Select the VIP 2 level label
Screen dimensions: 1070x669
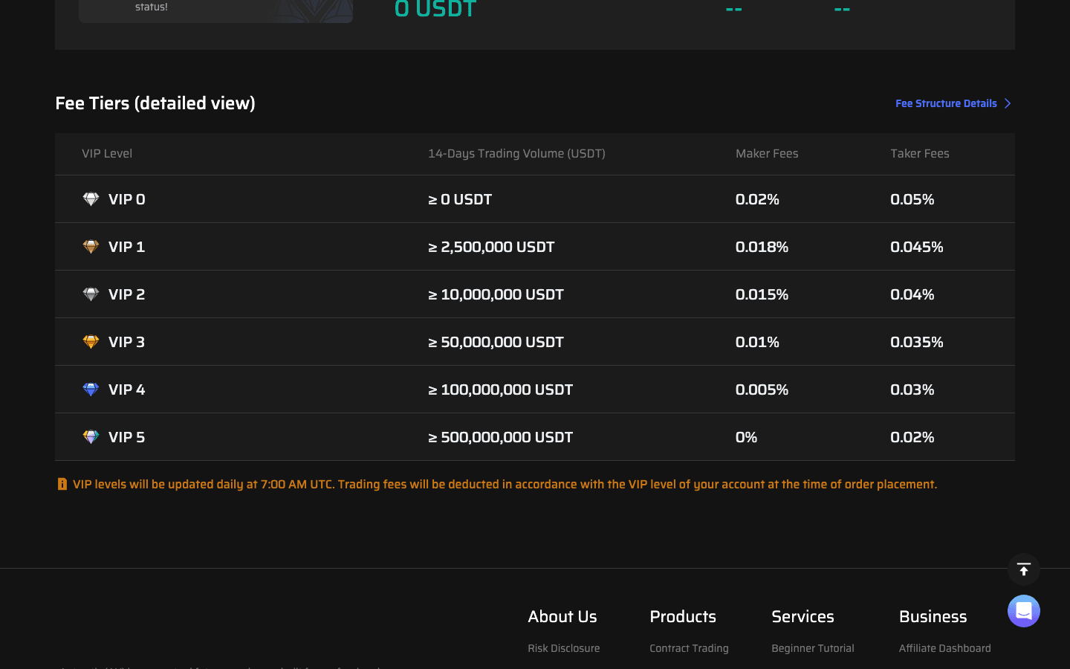point(127,294)
